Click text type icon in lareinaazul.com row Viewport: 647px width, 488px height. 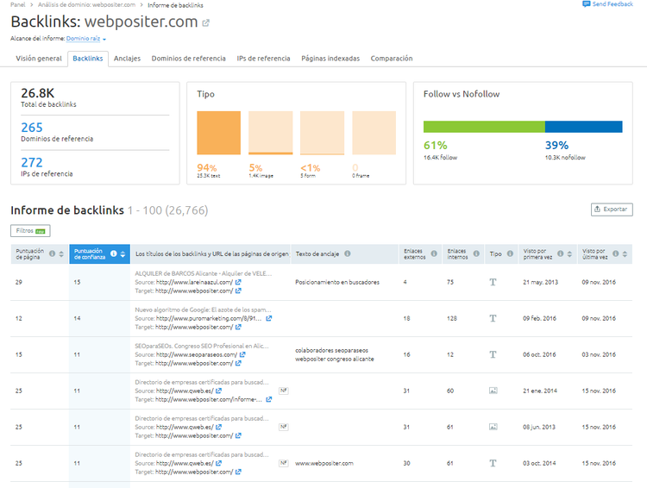point(493,282)
